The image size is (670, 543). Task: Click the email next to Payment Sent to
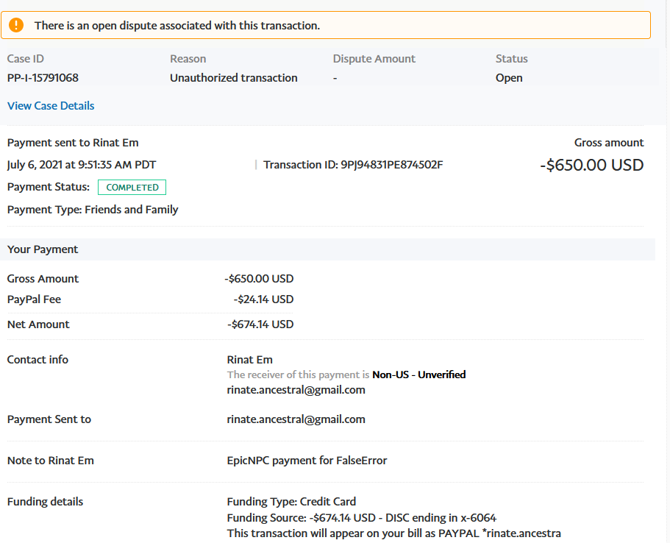point(296,419)
